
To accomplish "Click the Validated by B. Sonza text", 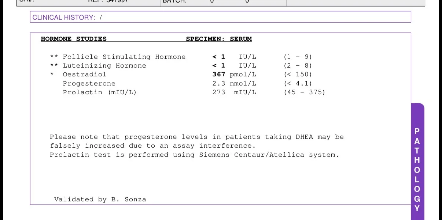I will coord(100,200).
